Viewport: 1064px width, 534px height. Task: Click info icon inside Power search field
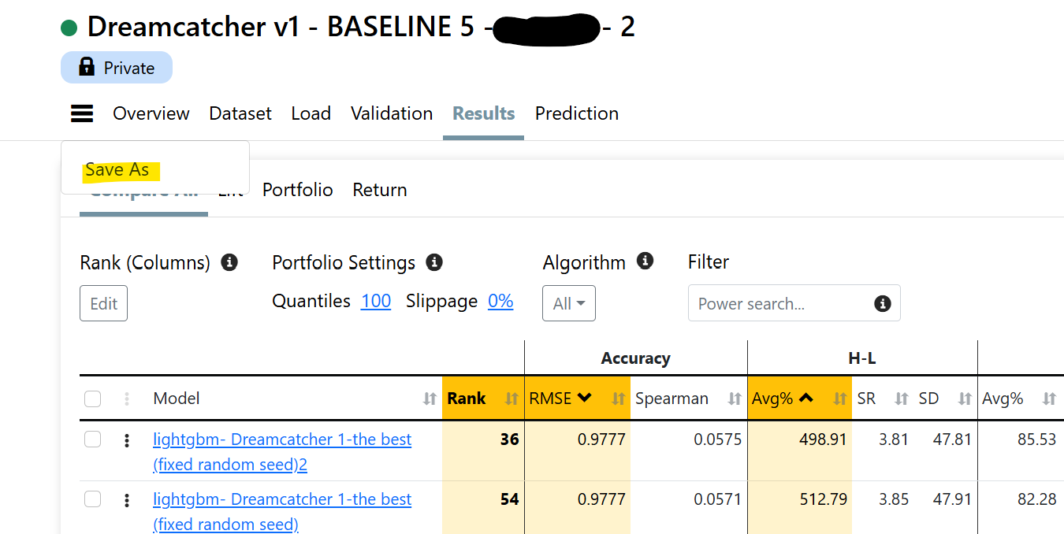click(x=882, y=304)
